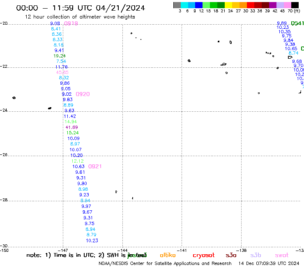Click the 9.80 wave height value
The width and height of the screenshot is (304, 267).
[x=82, y=184]
